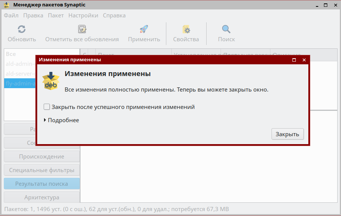The image size is (341, 216).
Task: Close the dialog with its X icon
Action: 304,60
